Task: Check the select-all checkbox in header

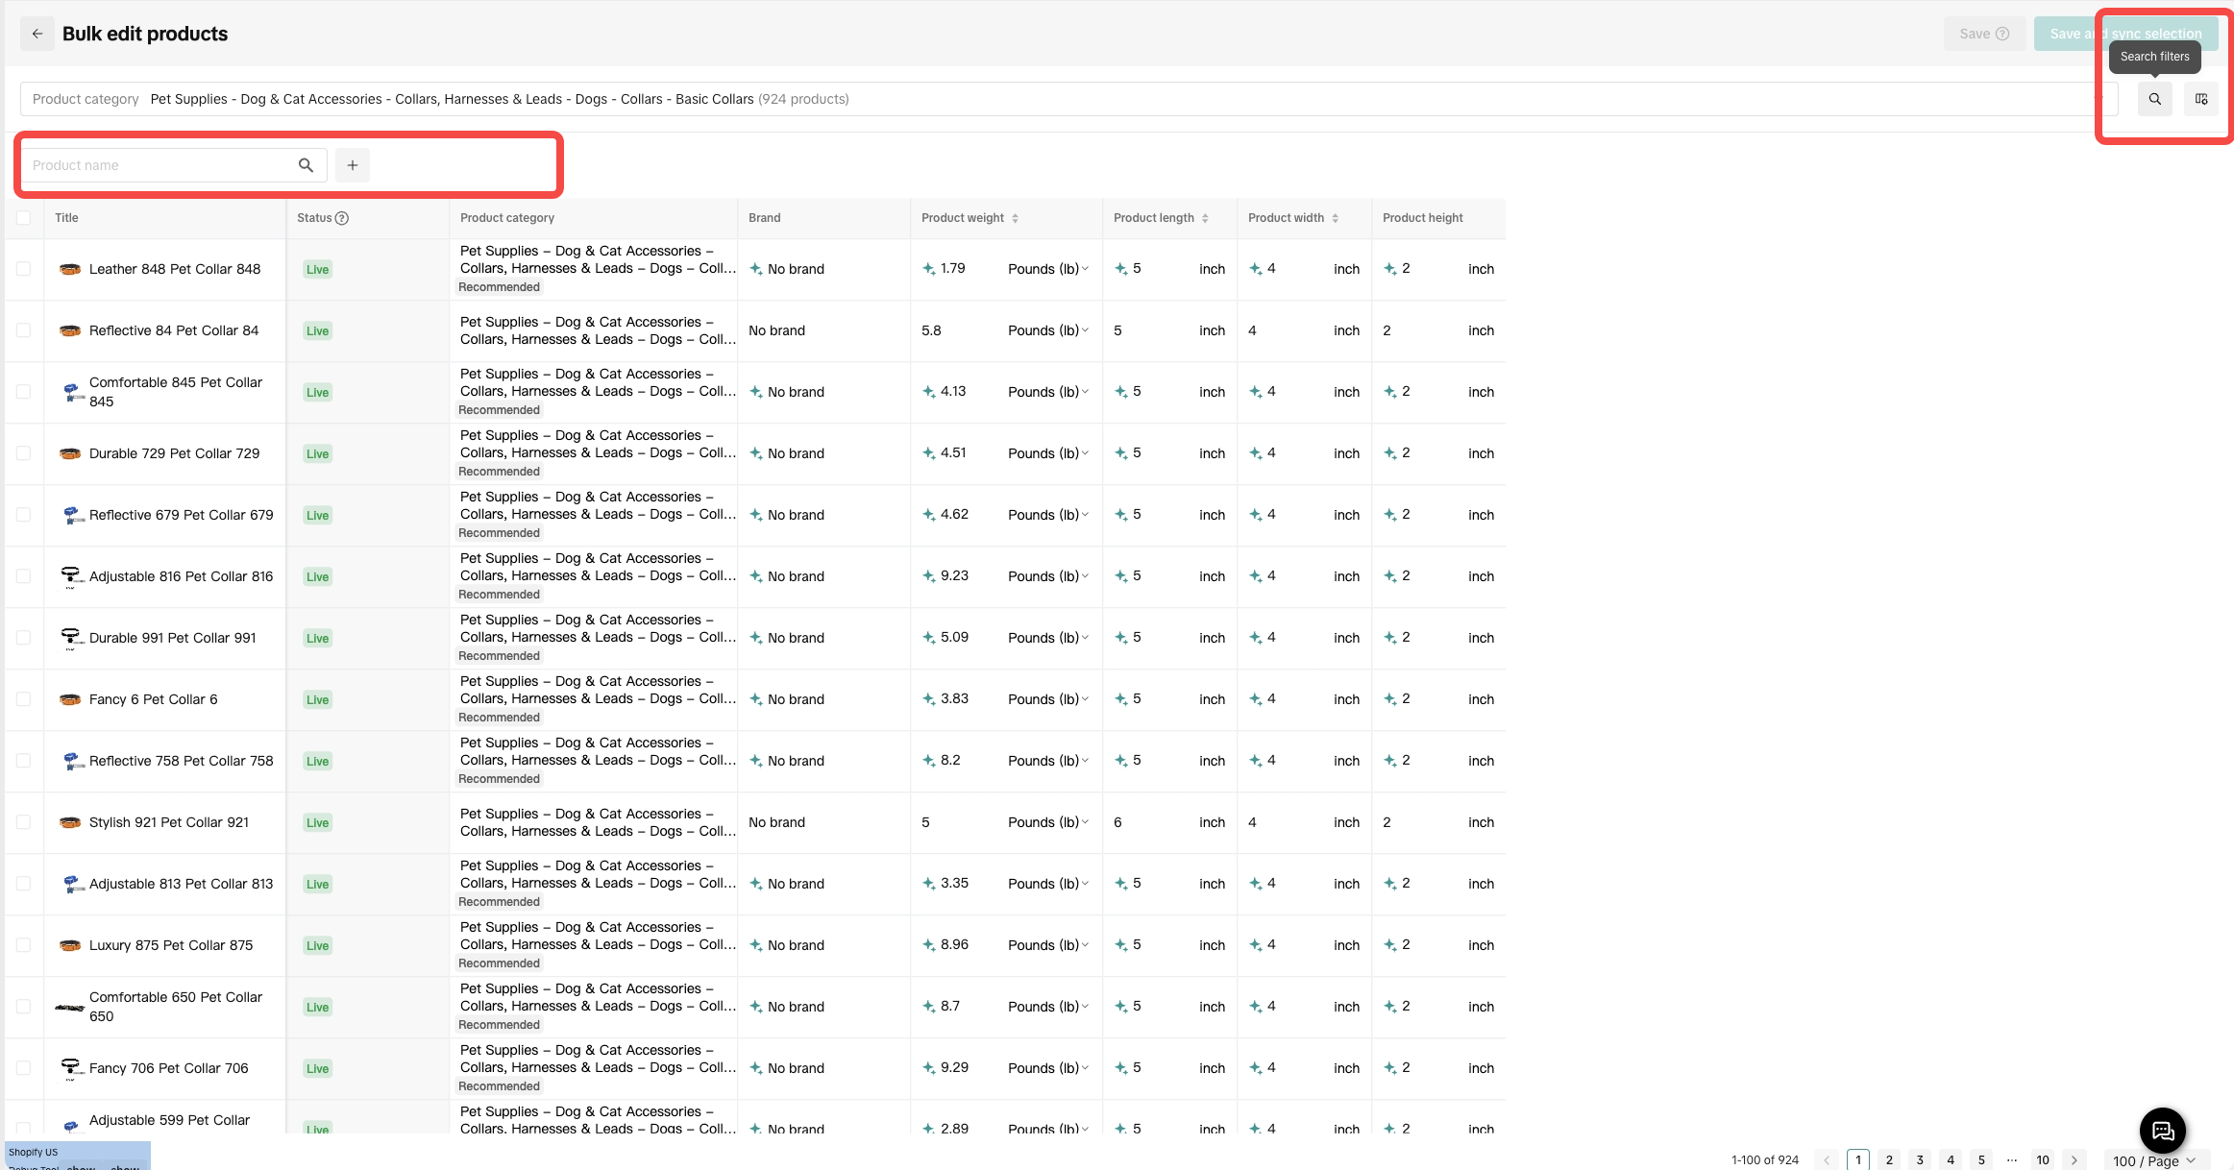Action: coord(24,218)
